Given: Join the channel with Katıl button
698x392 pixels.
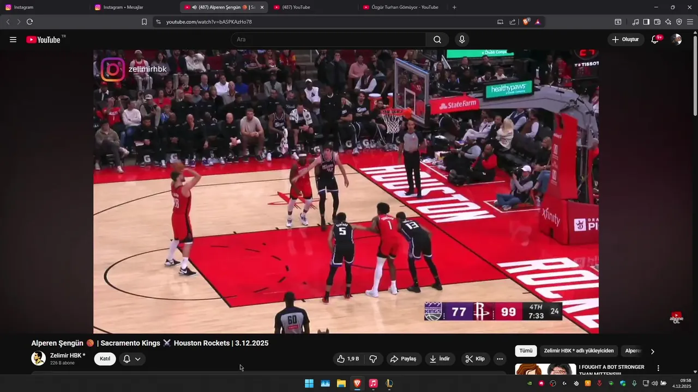Looking at the screenshot, I should [105, 359].
